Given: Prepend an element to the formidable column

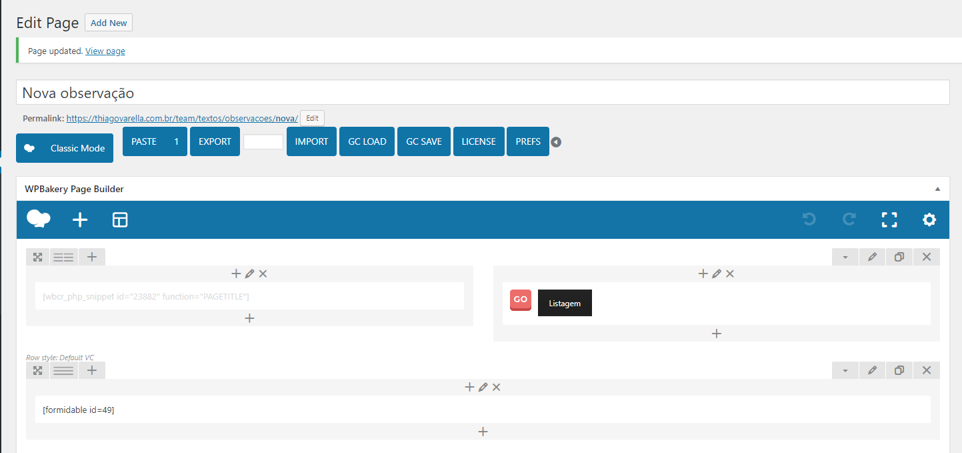Looking at the screenshot, I should (x=469, y=387).
